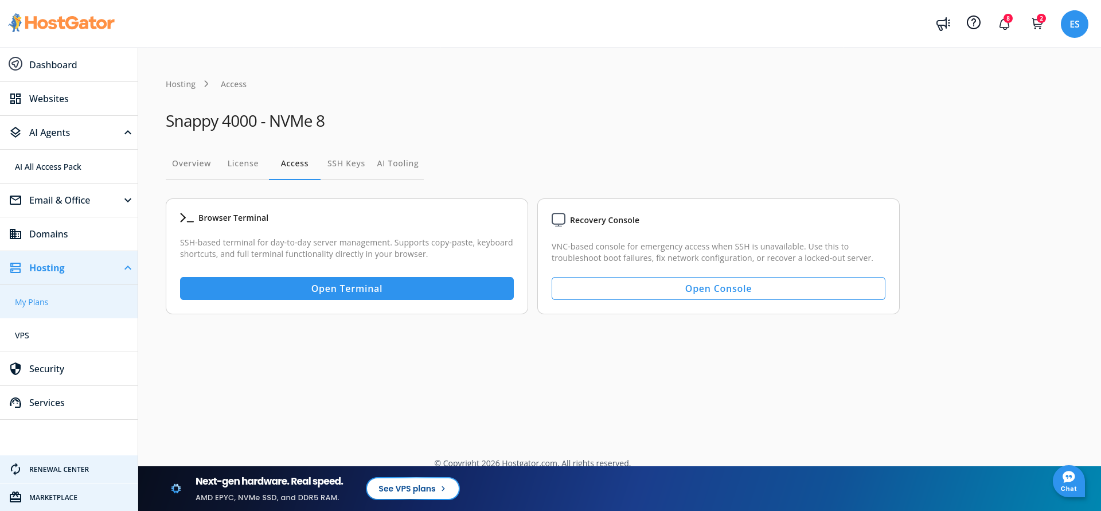Click the chip icon in the VPS banner

click(176, 489)
